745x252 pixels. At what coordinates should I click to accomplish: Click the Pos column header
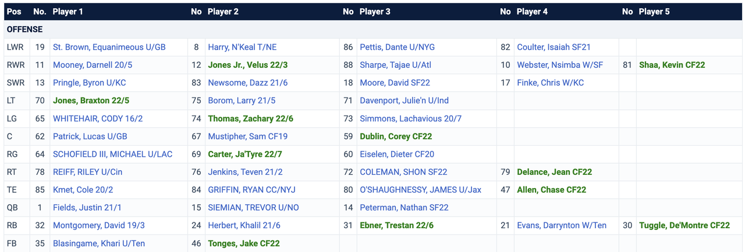tap(14, 12)
